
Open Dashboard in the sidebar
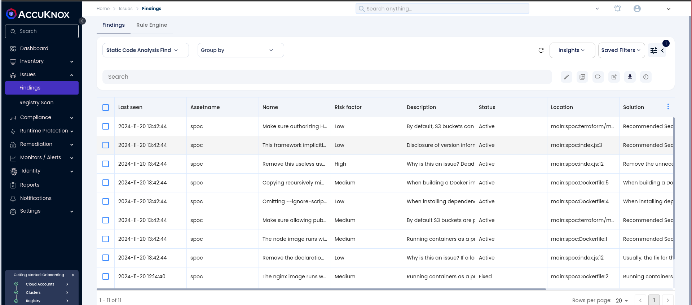tap(34, 48)
